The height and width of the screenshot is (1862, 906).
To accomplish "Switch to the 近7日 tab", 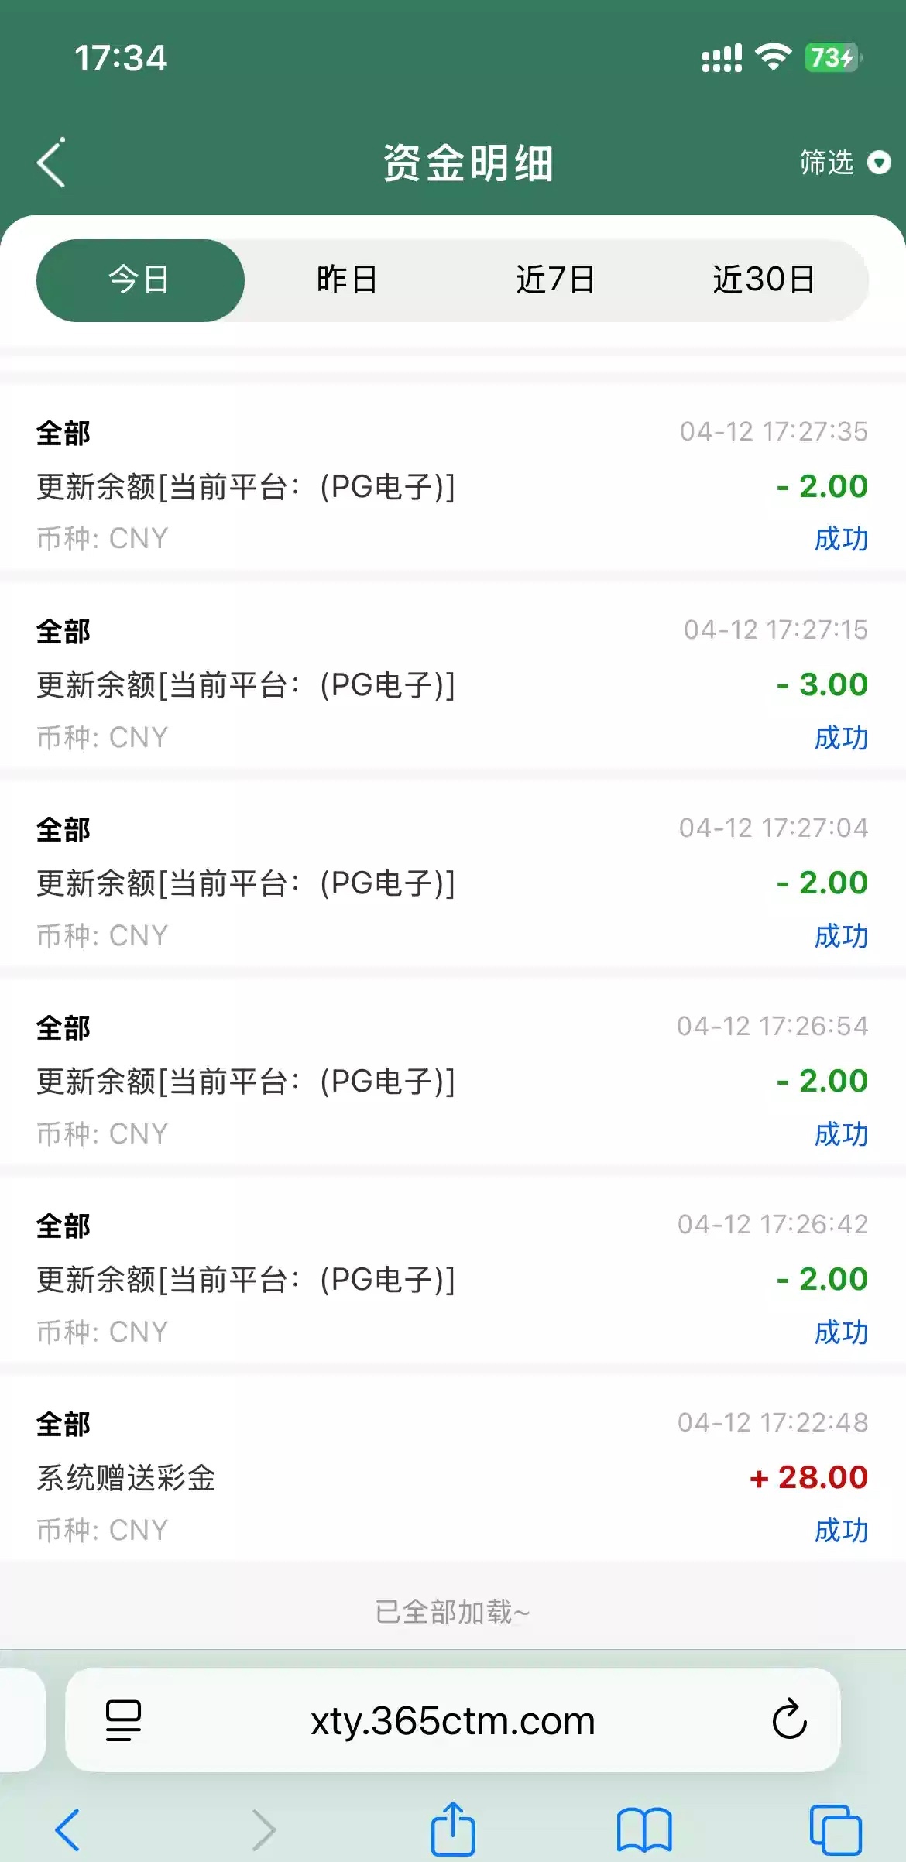I will [555, 280].
